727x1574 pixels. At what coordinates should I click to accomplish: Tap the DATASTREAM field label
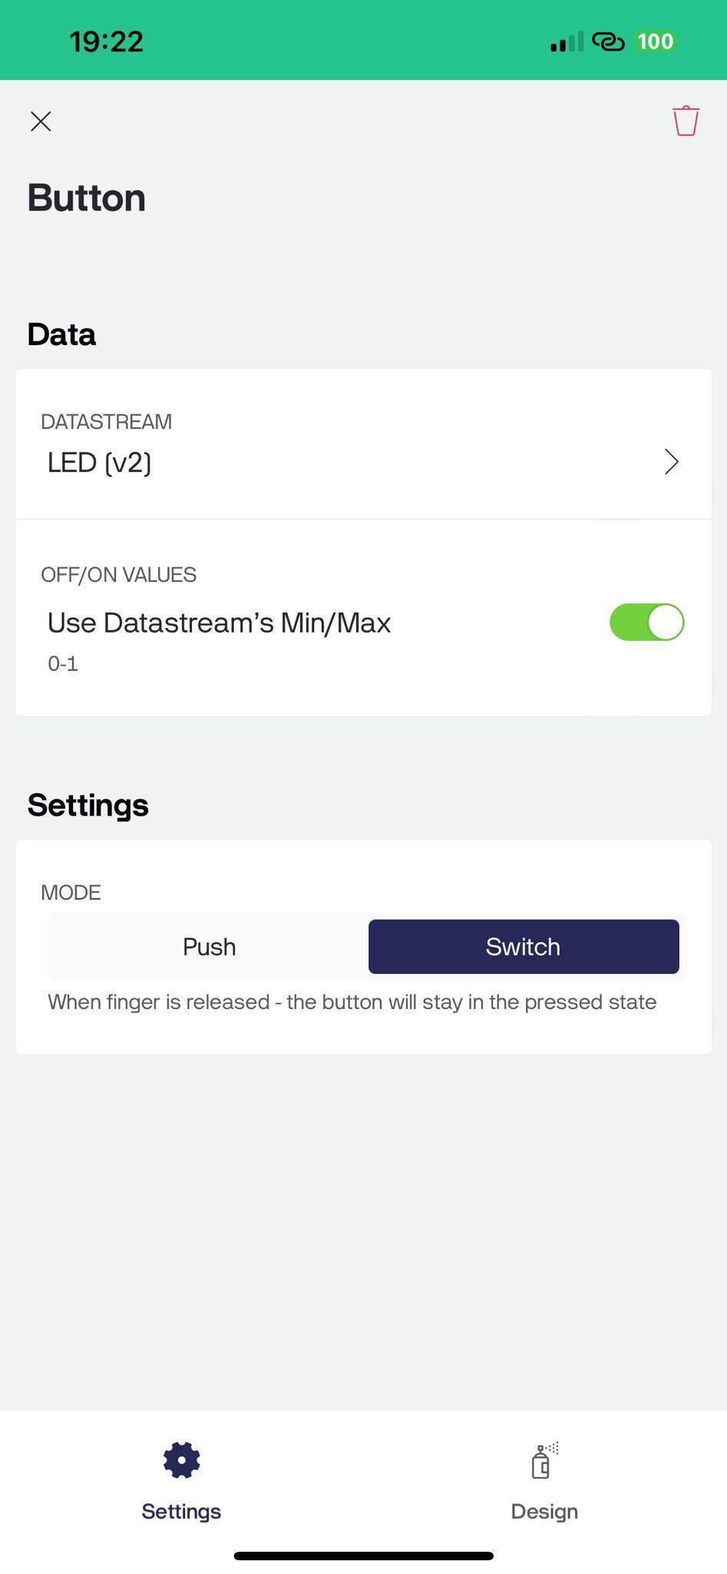106,422
